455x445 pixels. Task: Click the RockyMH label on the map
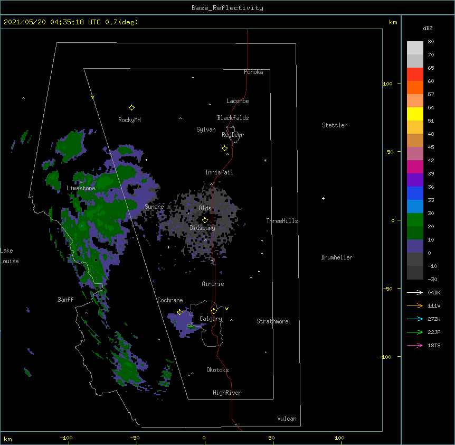click(x=129, y=119)
